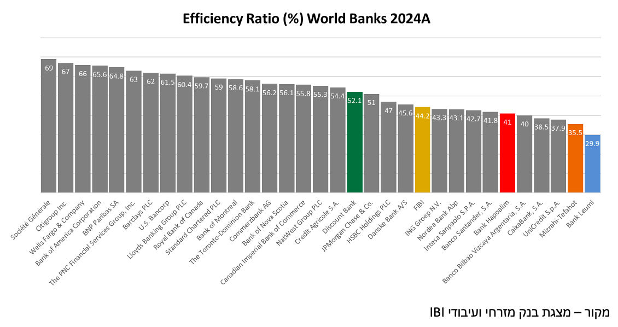
Task: Select the orange Mizrahi-Tefahot bar
Action: point(575,159)
